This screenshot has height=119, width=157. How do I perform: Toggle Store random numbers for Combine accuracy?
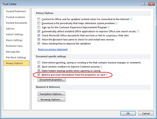click(39, 67)
